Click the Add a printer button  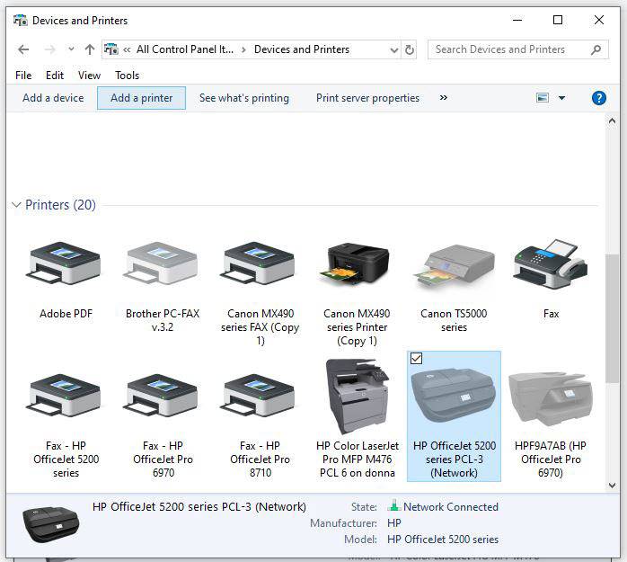click(x=141, y=98)
